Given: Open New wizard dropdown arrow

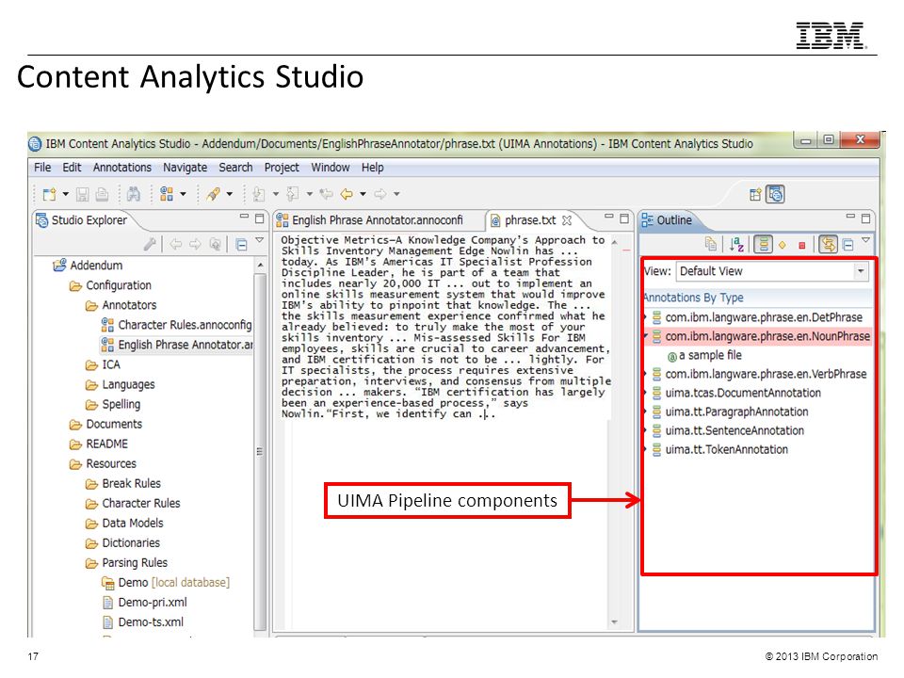Looking at the screenshot, I should point(65,194).
